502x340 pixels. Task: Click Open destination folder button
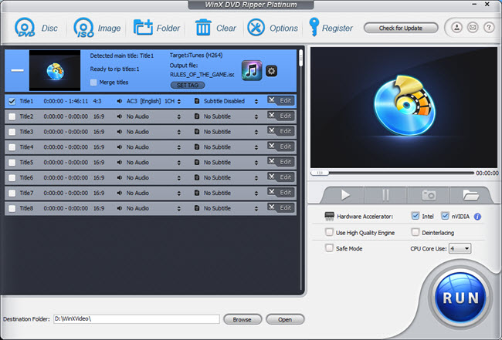[x=285, y=319]
